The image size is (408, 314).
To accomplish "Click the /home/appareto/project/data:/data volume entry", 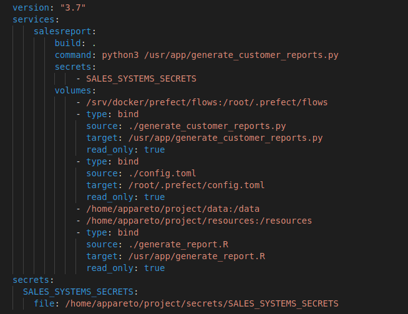I will point(172,209).
